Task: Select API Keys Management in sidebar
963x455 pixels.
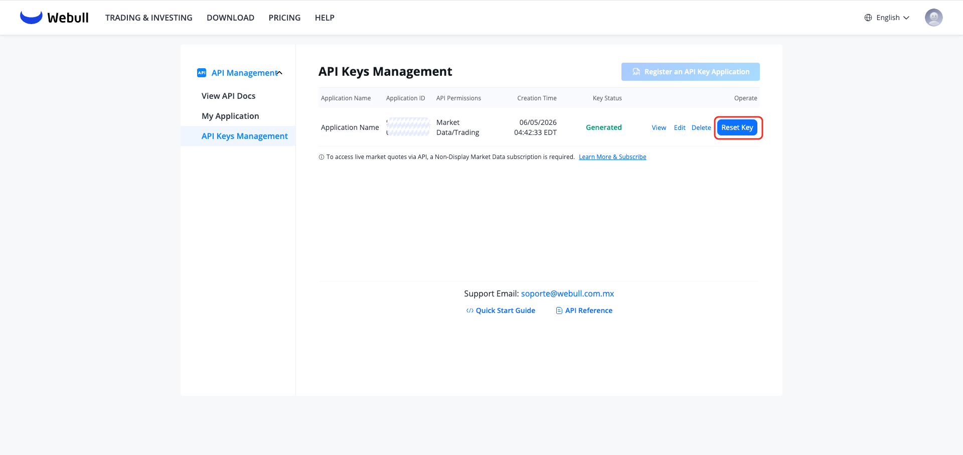Action: coord(238,136)
